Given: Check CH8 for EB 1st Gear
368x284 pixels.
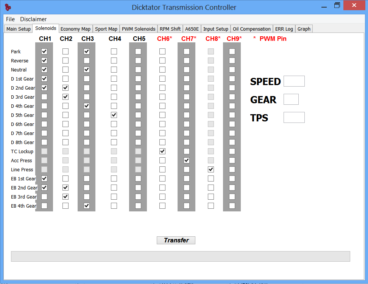Looking at the screenshot, I should click(x=211, y=178).
